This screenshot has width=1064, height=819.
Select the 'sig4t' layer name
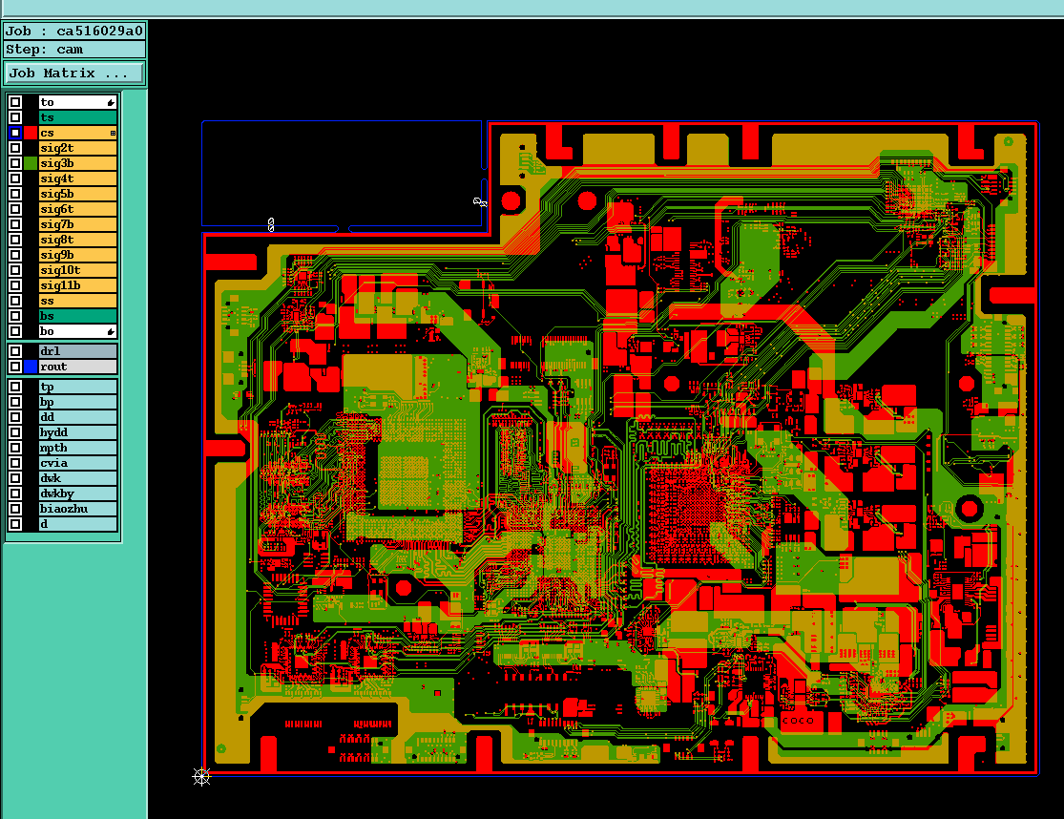78,178
